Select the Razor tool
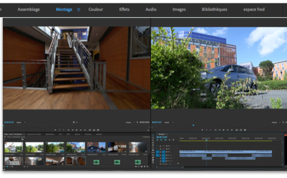The height and width of the screenshot is (178, 287). [153, 150]
